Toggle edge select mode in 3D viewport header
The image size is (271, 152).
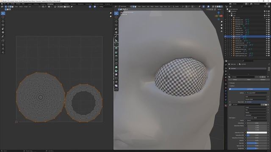133,7
